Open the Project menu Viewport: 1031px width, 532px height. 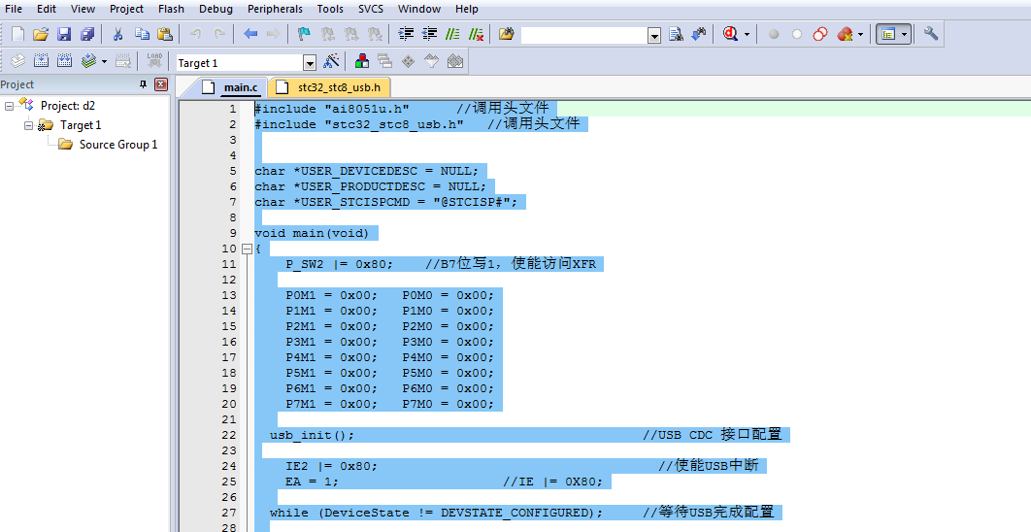point(126,9)
